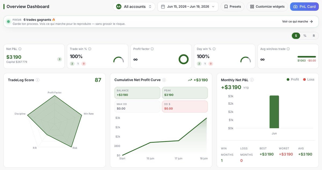Click the AA account avatar
The height and width of the screenshot is (170, 322).
point(119,6)
